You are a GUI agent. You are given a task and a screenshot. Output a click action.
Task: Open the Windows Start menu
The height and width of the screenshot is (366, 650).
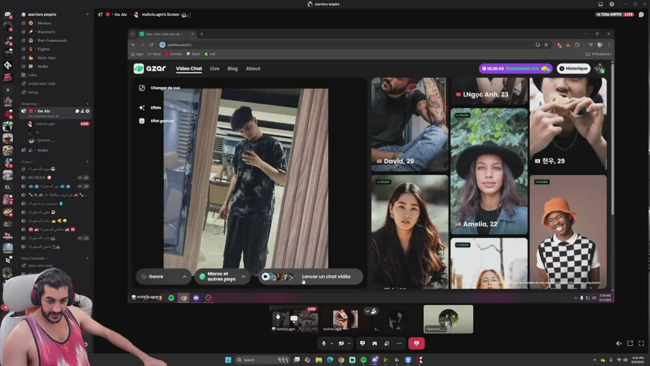click(229, 360)
